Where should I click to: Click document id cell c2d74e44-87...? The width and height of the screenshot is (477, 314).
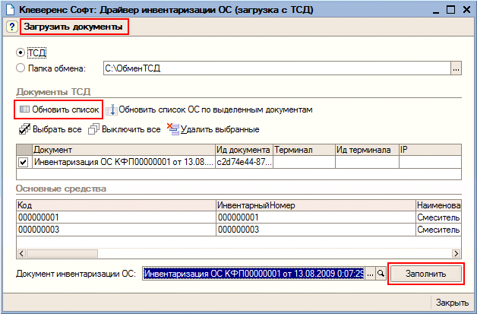(x=244, y=162)
